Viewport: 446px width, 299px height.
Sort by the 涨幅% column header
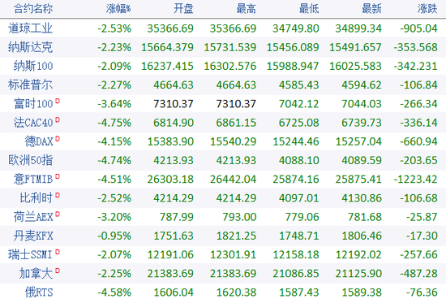coord(118,9)
